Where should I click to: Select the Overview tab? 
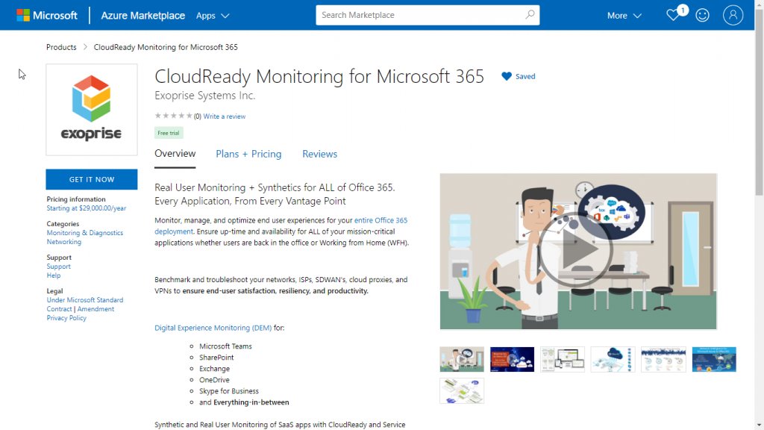175,154
